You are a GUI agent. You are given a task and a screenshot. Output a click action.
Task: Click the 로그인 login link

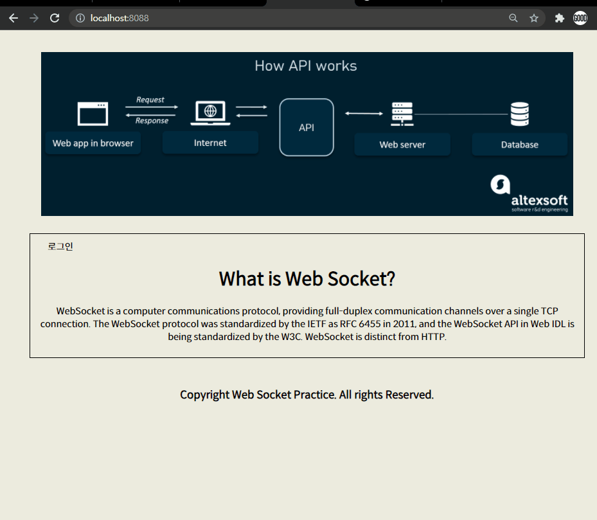point(60,246)
